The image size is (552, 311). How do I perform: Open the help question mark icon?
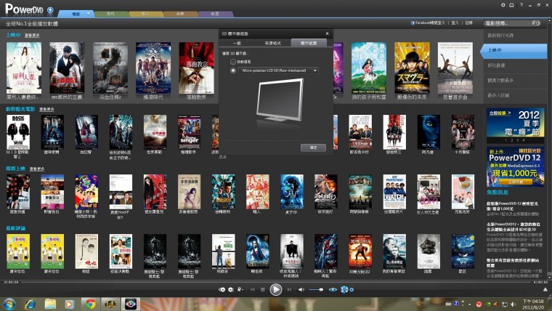click(521, 5)
